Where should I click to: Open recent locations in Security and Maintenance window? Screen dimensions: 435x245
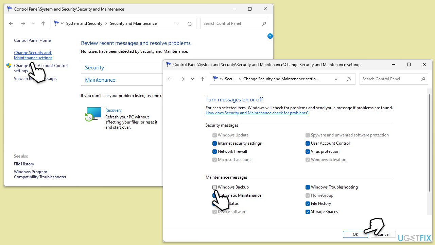pos(33,23)
